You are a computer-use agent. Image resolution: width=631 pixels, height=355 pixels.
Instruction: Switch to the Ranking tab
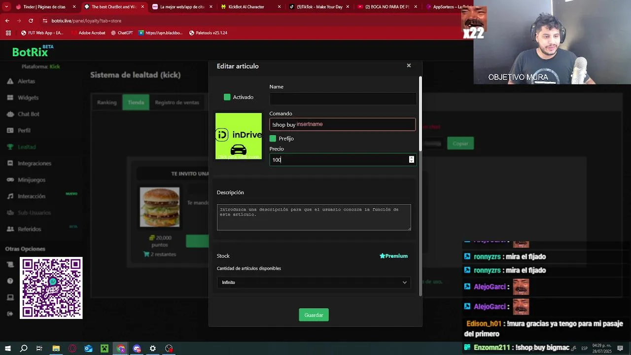click(106, 103)
